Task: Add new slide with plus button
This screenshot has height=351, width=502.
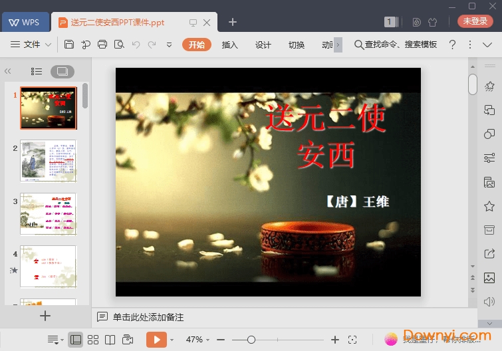Action: click(x=45, y=316)
